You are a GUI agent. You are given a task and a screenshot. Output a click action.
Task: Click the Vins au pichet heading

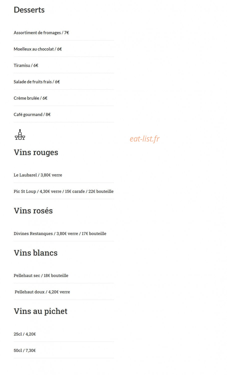(x=41, y=311)
